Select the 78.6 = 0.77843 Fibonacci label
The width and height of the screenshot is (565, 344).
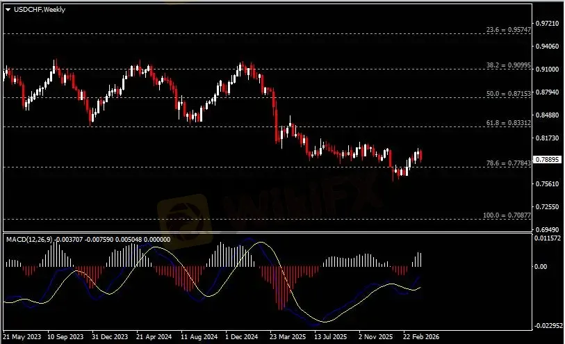508,163
